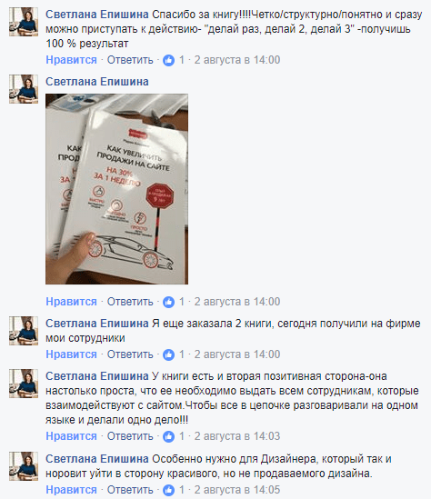Click like thumb icon on 14:03 comment
This screenshot has height=499, width=431.
pos(169,436)
